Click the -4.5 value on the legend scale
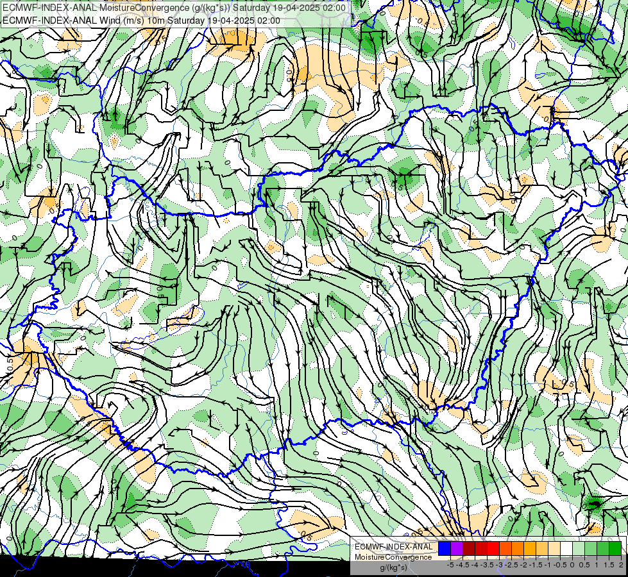This screenshot has height=577, width=628. (x=462, y=565)
